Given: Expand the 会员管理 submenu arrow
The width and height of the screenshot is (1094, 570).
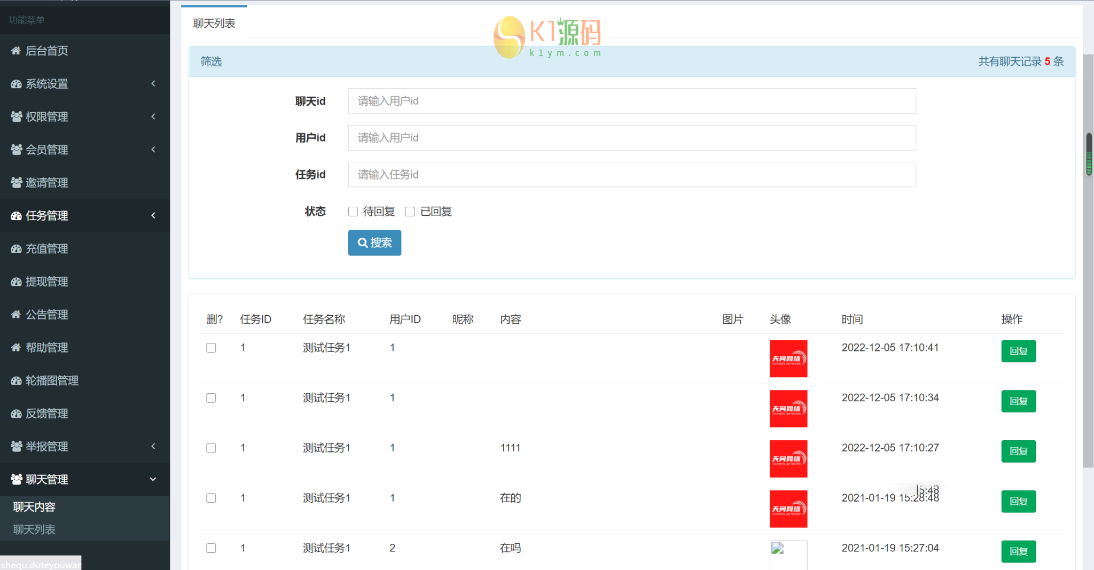Looking at the screenshot, I should (153, 150).
